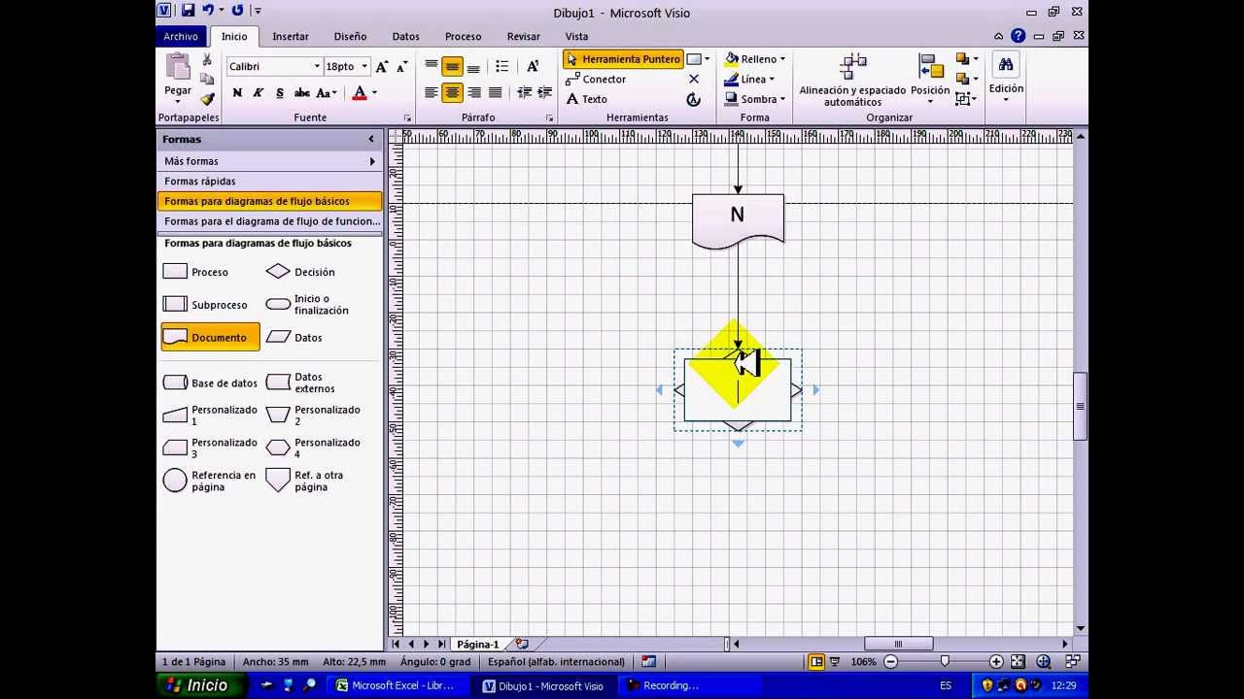Increase font size with the enlarge A icon

coord(382,67)
